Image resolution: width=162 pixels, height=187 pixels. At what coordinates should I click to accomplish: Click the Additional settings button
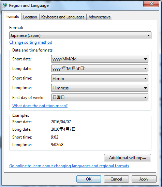pos(128,158)
